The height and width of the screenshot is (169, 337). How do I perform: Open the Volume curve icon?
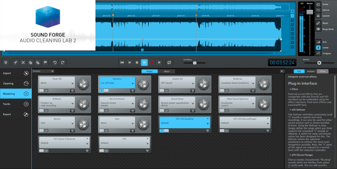318,10
